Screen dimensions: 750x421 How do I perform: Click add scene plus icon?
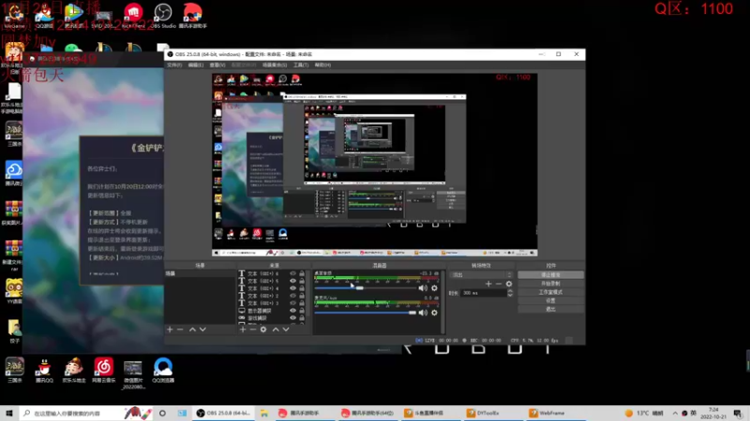click(x=169, y=329)
